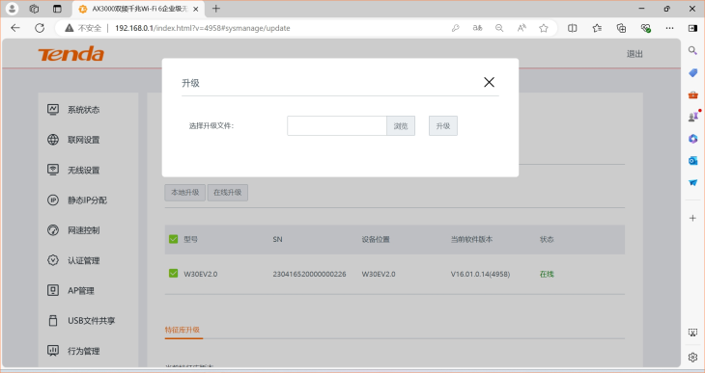Open 系统状态 system status icon
The width and height of the screenshot is (705, 373).
click(x=53, y=110)
